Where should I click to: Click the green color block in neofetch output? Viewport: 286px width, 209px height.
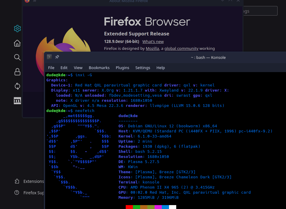click(x=137, y=207)
